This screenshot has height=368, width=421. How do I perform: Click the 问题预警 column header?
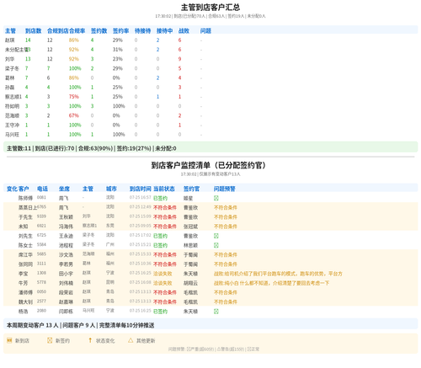[x=225, y=189]
